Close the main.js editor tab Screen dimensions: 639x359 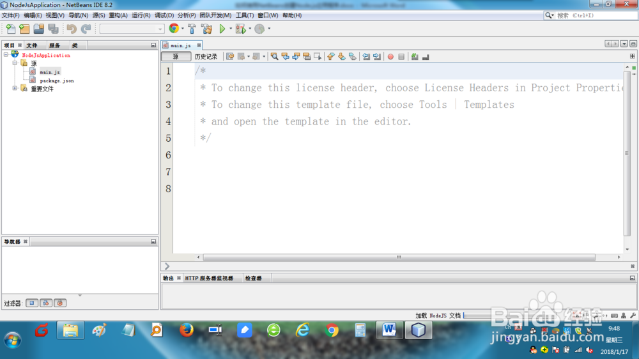pyautogui.click(x=199, y=45)
